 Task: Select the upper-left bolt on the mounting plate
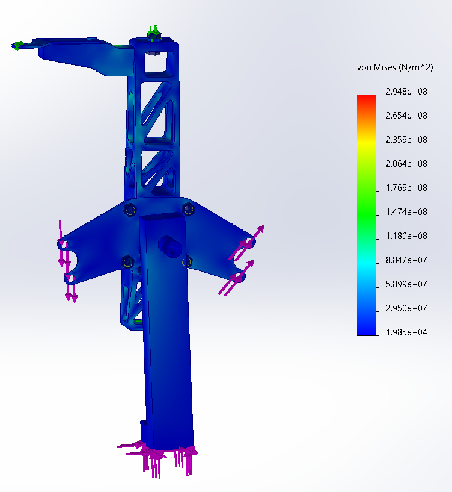pyautogui.click(x=129, y=210)
